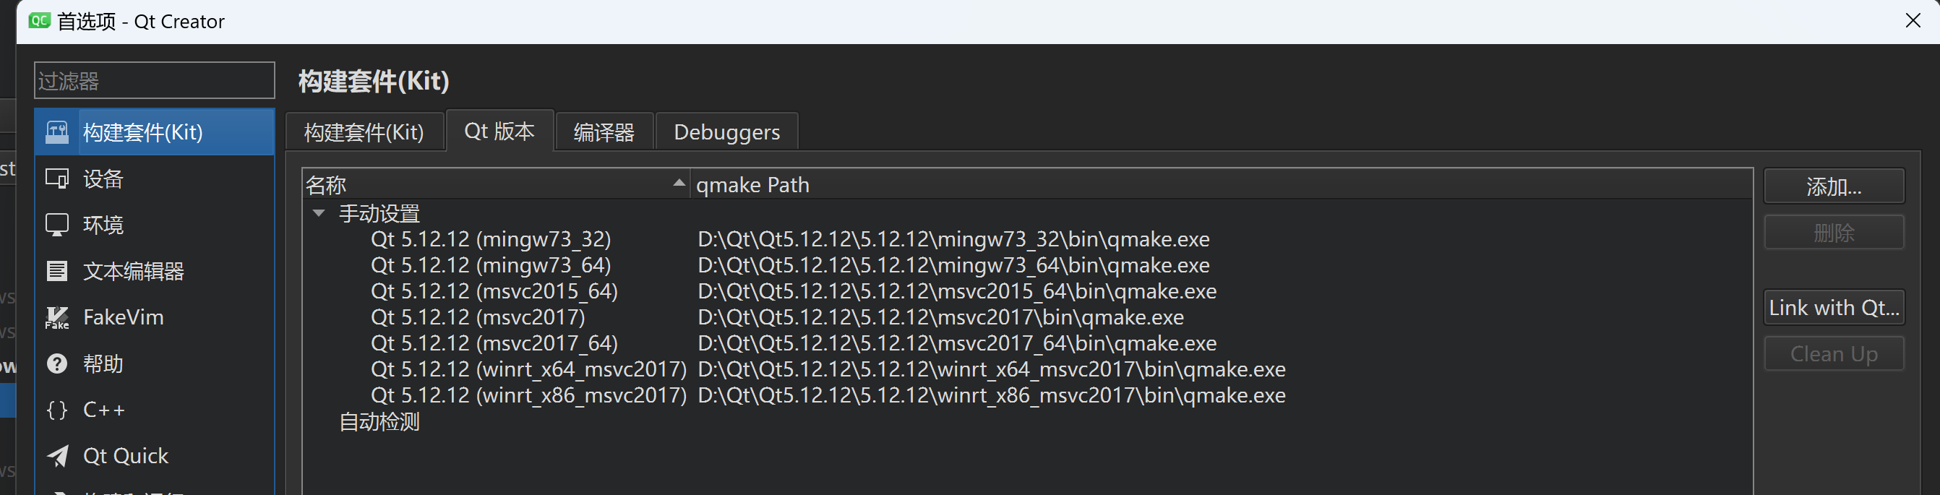
Task: Click the FakeVim sidebar icon
Action: tap(57, 317)
